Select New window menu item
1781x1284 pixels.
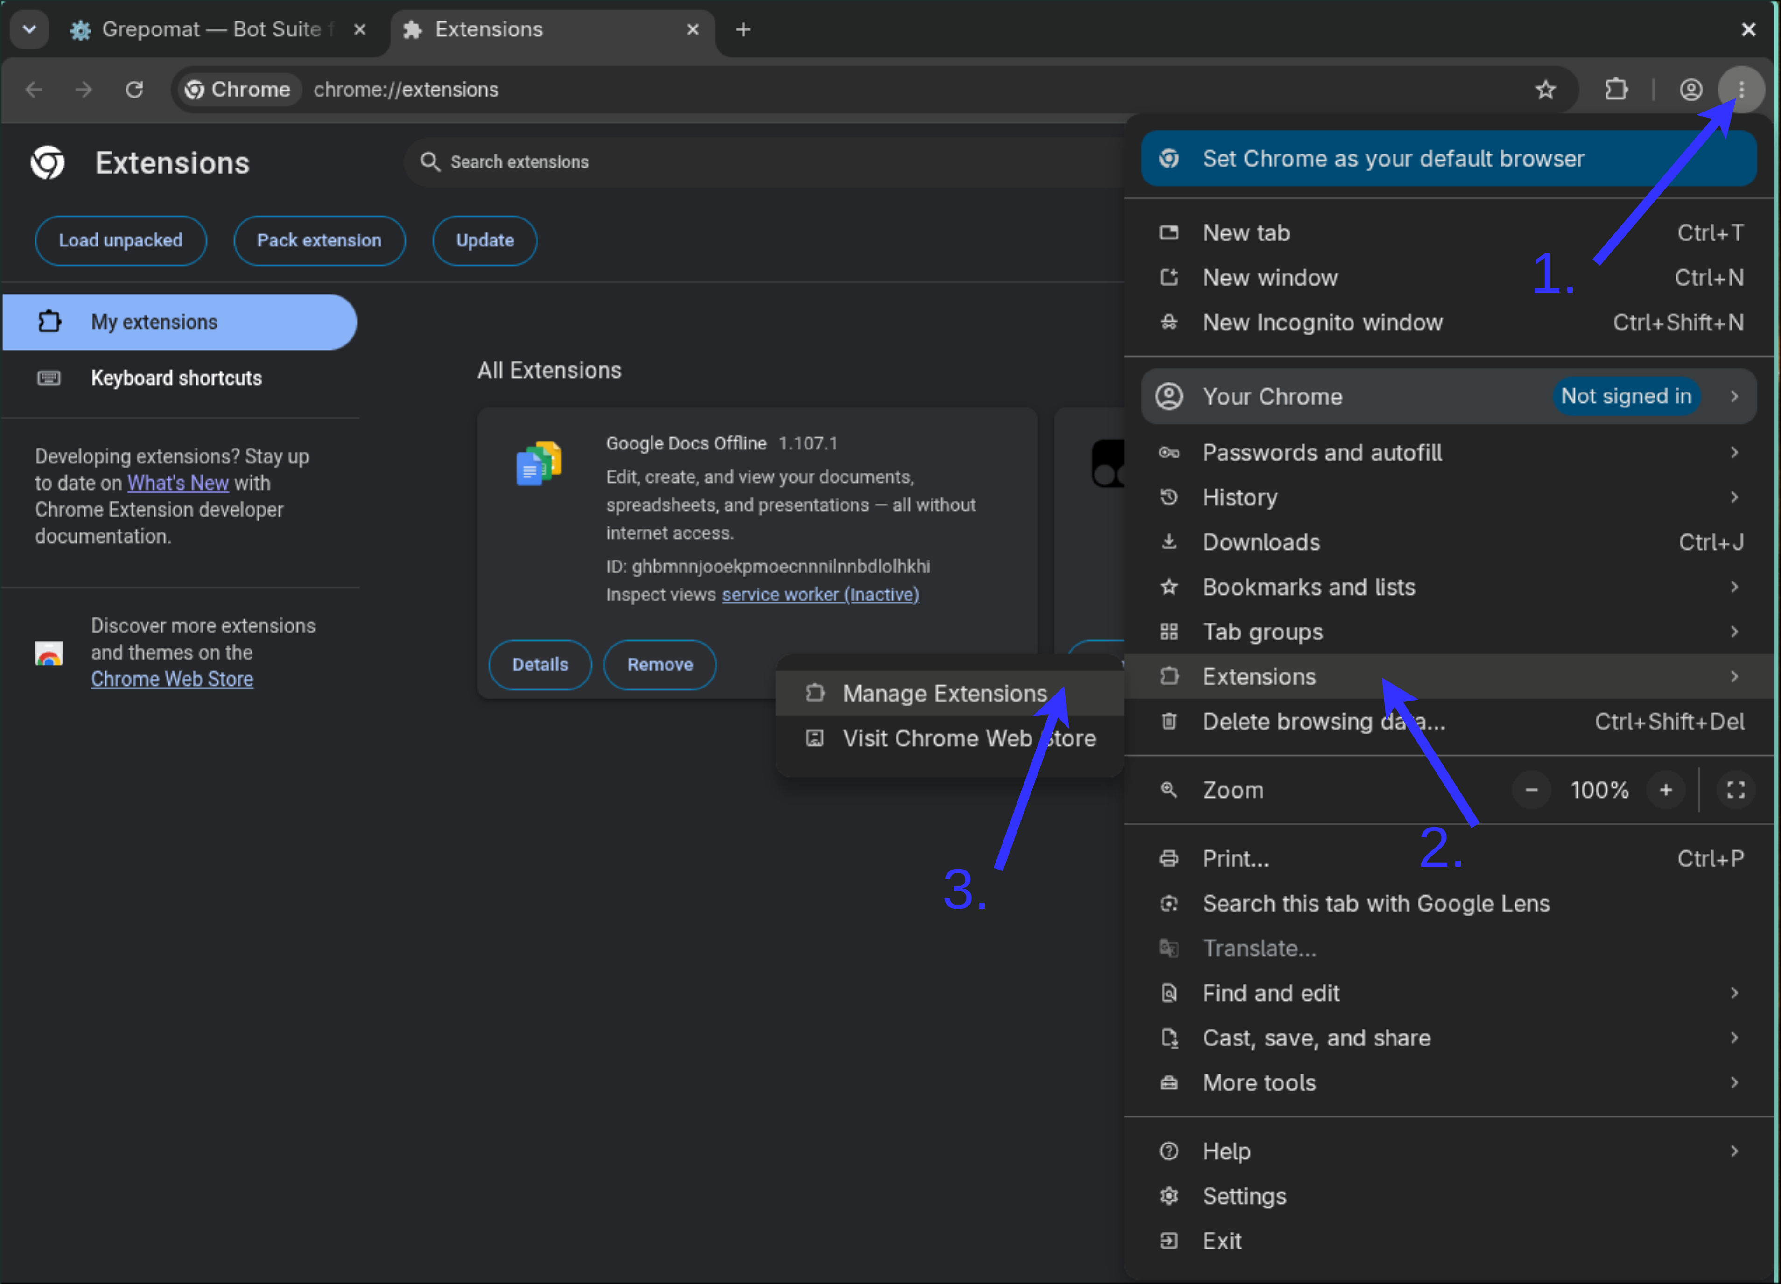(1448, 277)
